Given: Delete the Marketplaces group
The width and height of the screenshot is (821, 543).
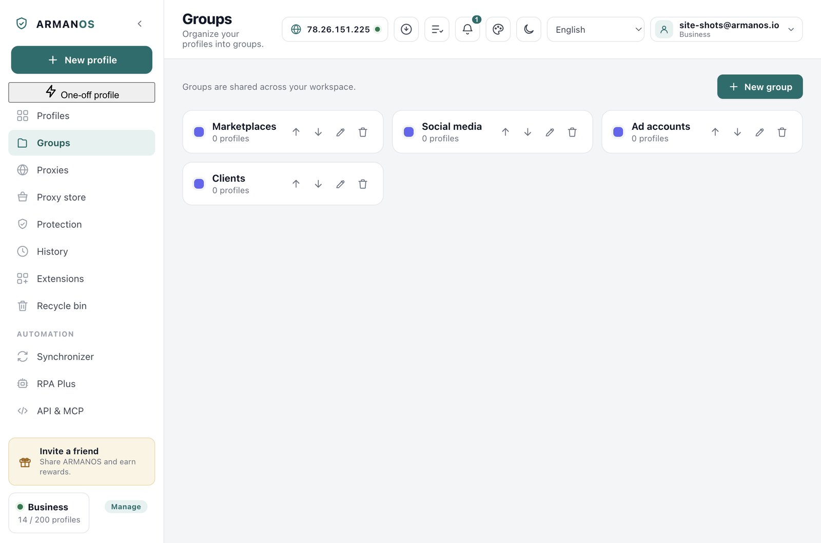Looking at the screenshot, I should tap(363, 132).
